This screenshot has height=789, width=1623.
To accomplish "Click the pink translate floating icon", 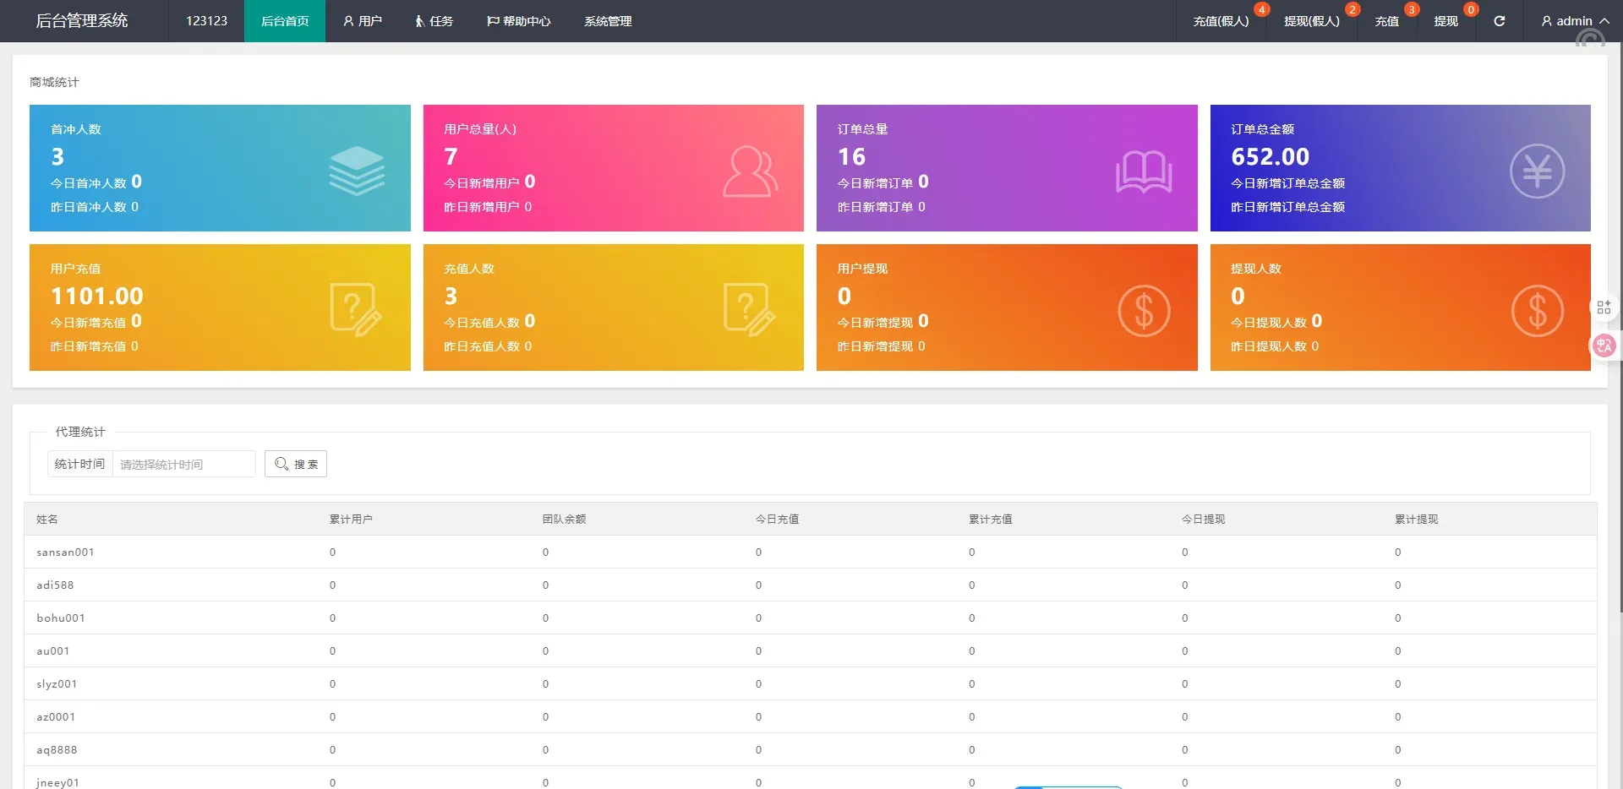I will click(x=1604, y=346).
